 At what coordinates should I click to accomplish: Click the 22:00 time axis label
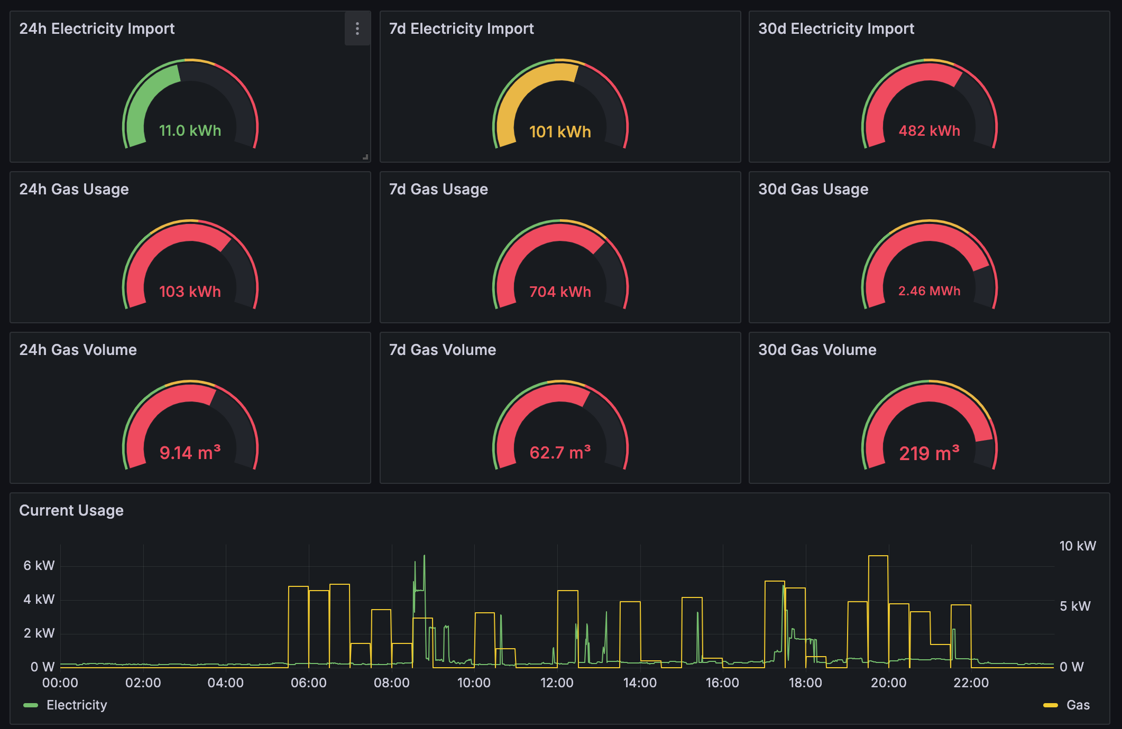point(971,683)
